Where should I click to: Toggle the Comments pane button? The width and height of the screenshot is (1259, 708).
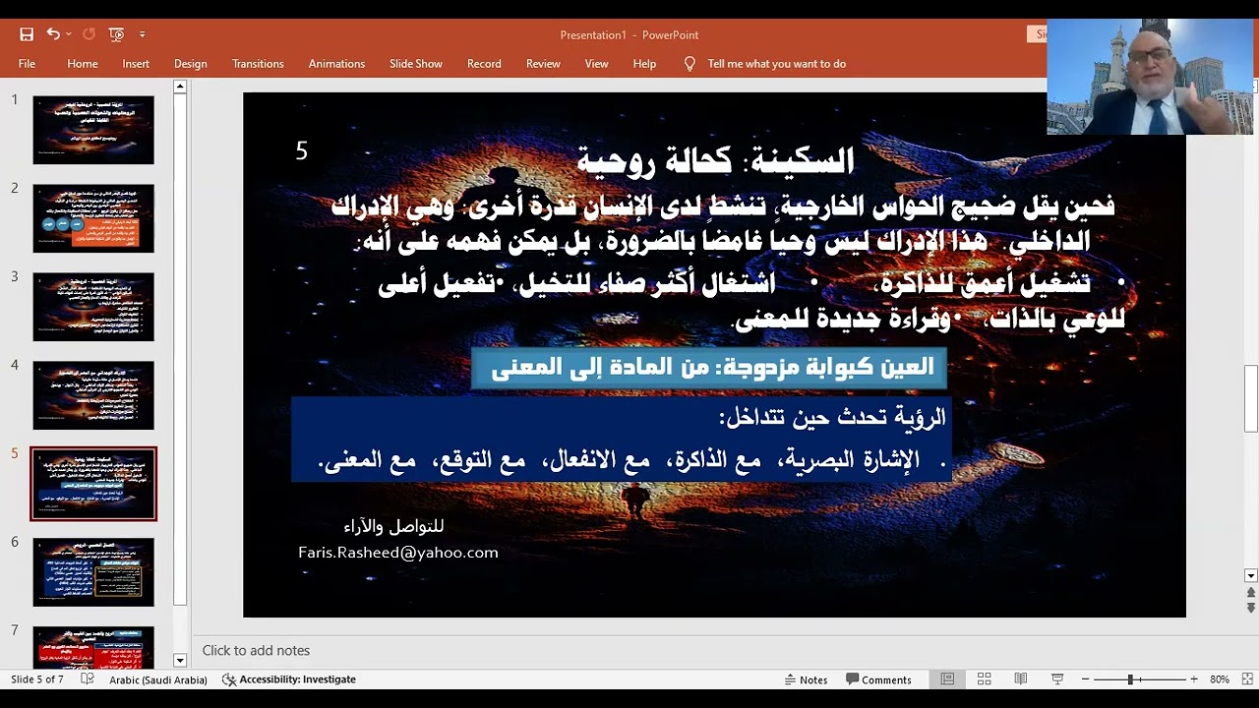pyautogui.click(x=878, y=679)
